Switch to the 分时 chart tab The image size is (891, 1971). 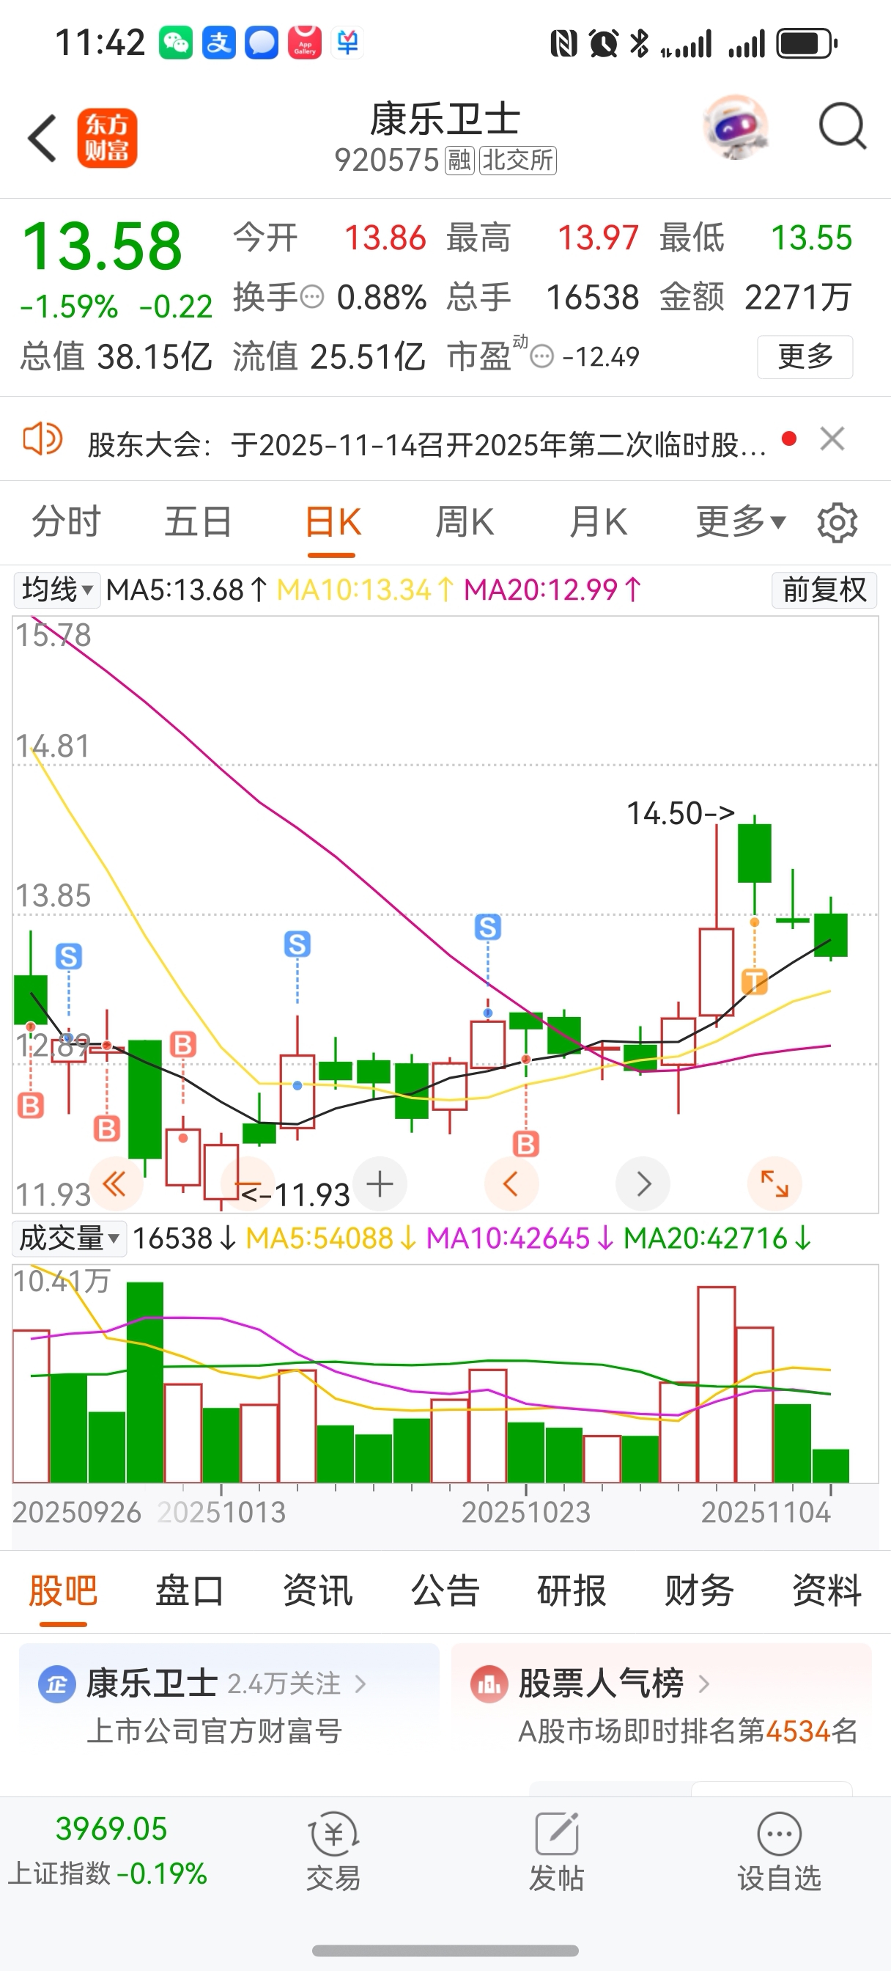pyautogui.click(x=66, y=523)
